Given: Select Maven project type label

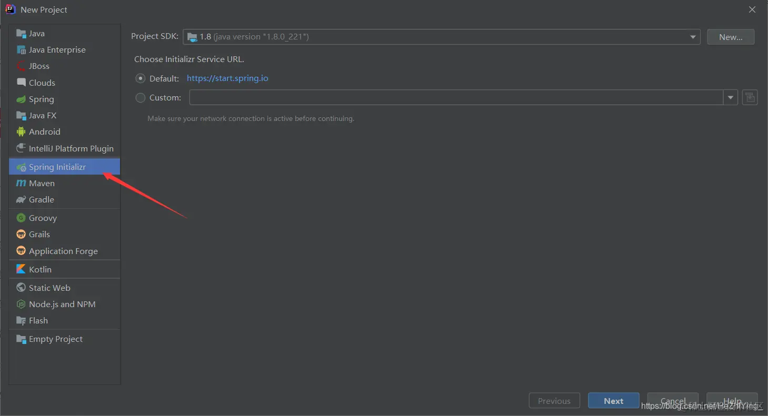Looking at the screenshot, I should (42, 183).
